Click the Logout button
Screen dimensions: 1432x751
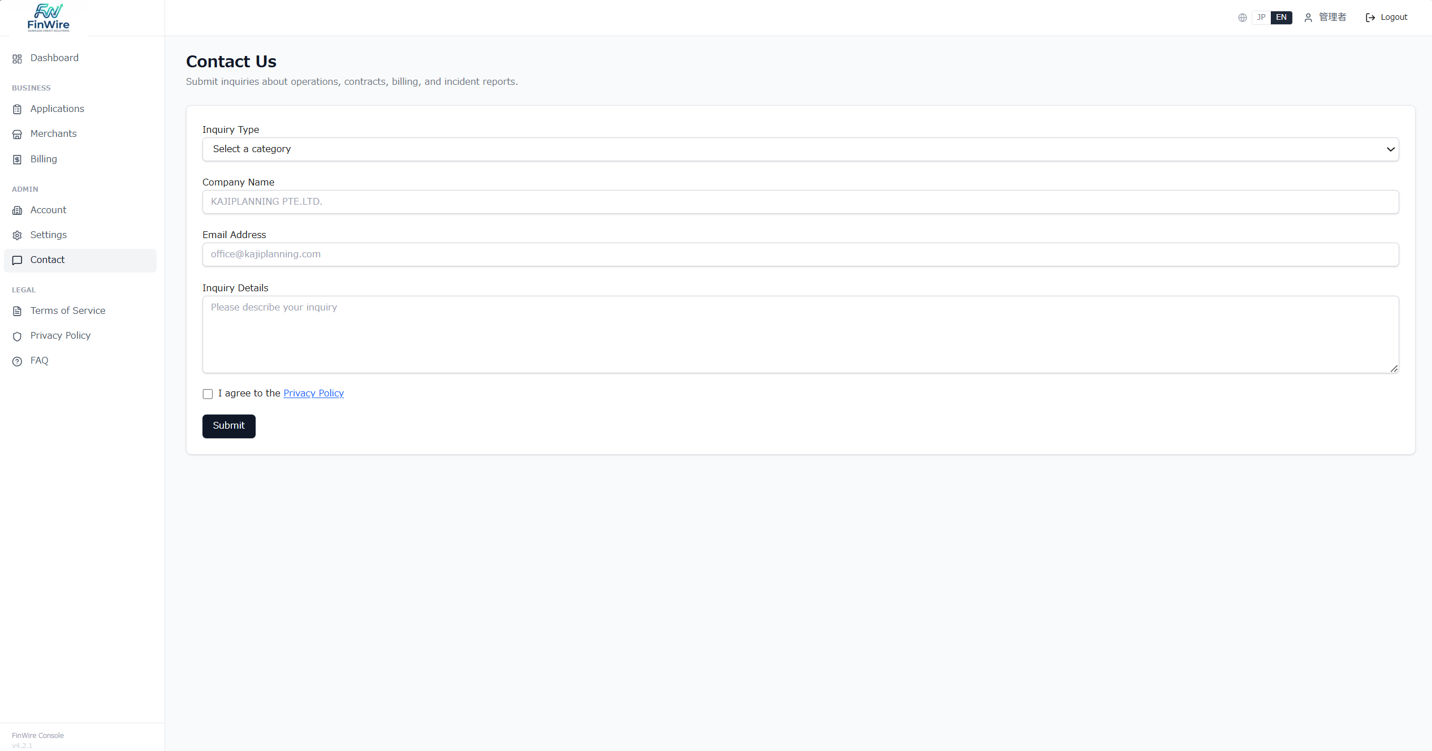[x=1387, y=18]
